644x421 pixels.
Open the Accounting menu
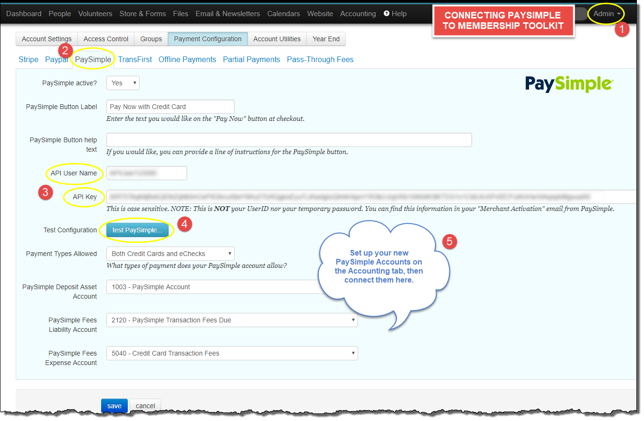[x=358, y=14]
